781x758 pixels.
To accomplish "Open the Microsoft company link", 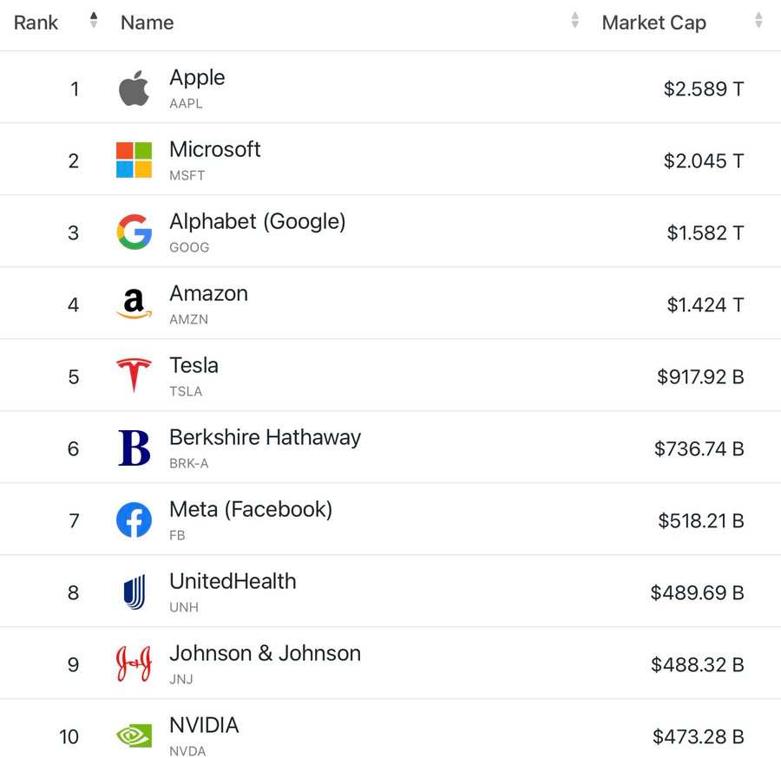I will (215, 149).
